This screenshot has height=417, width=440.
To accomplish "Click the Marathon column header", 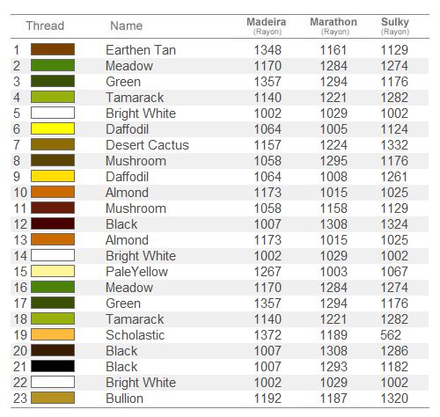I will [x=334, y=26].
